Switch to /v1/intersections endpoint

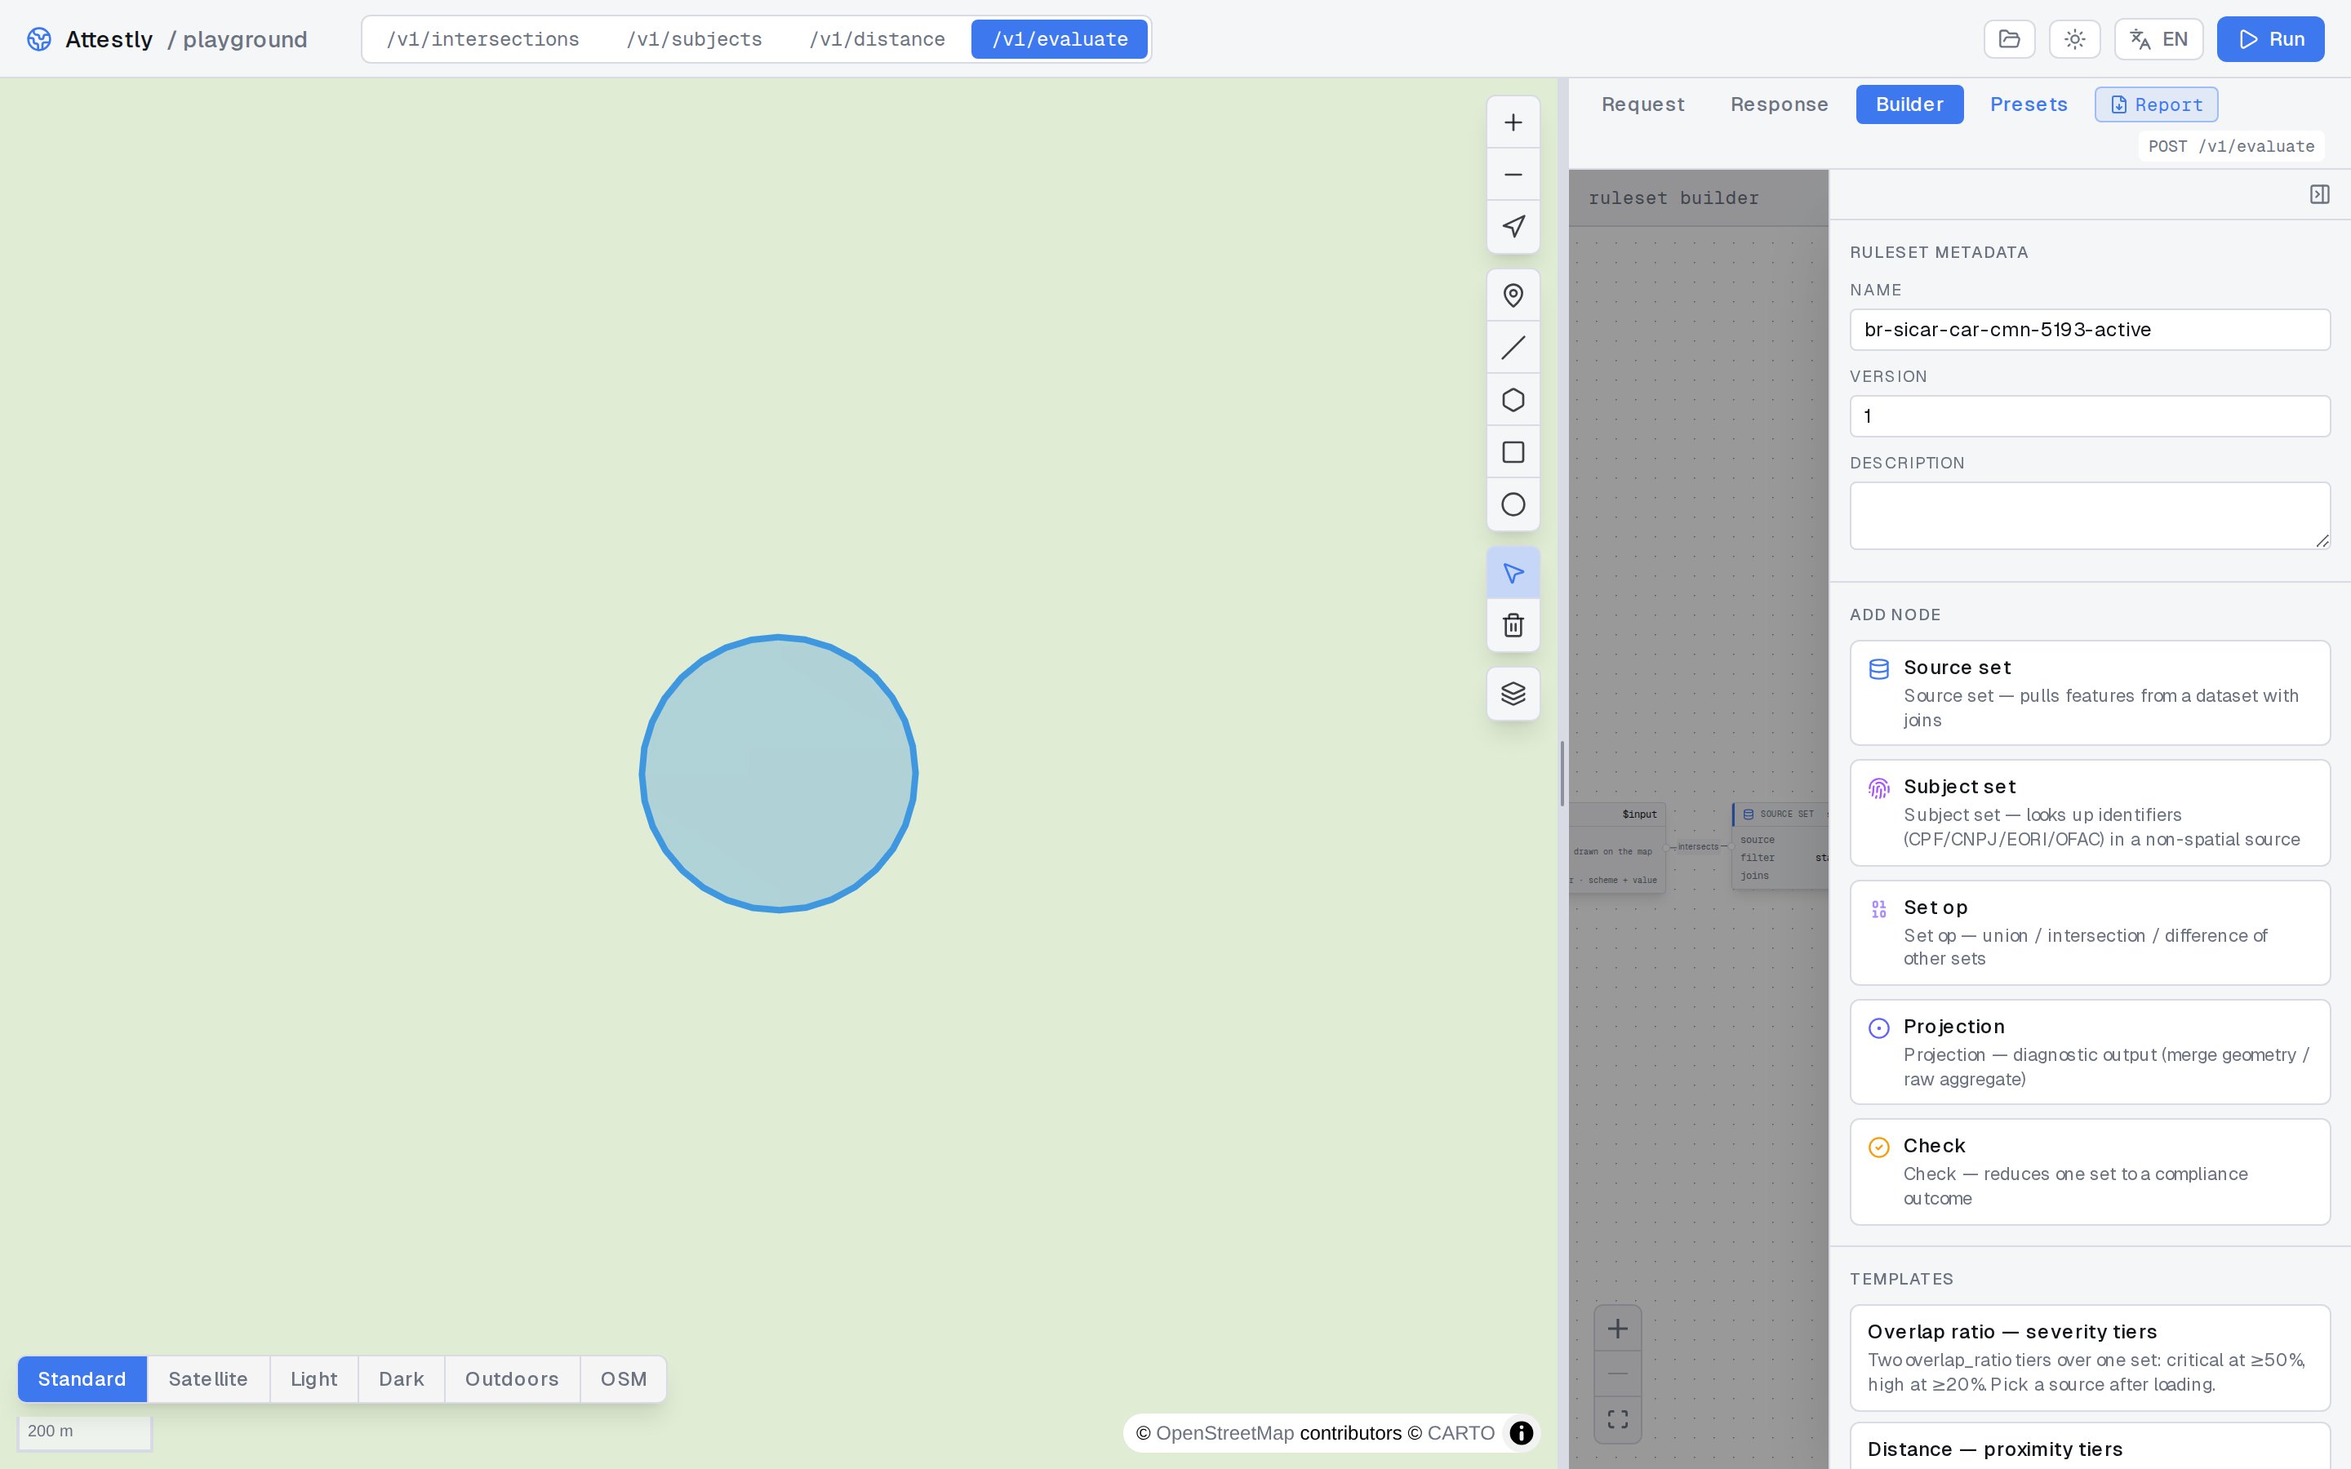[482, 39]
